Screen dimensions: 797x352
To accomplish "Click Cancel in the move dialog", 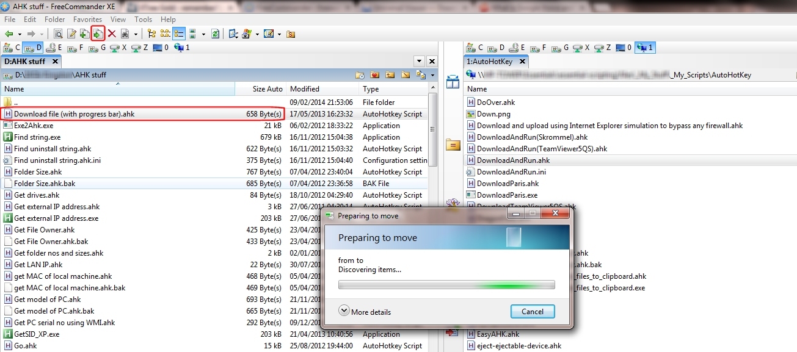I will pos(532,311).
